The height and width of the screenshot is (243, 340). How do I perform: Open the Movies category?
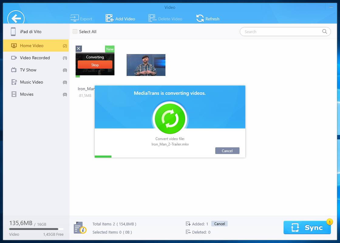click(x=36, y=94)
